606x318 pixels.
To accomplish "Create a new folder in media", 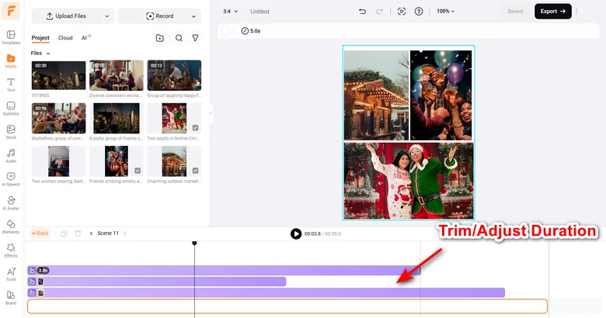I will pos(159,38).
